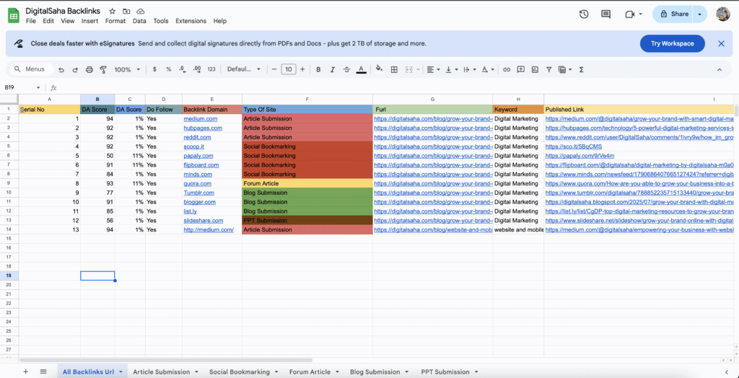Open the Data menu
The width and height of the screenshot is (739, 378).
point(139,21)
